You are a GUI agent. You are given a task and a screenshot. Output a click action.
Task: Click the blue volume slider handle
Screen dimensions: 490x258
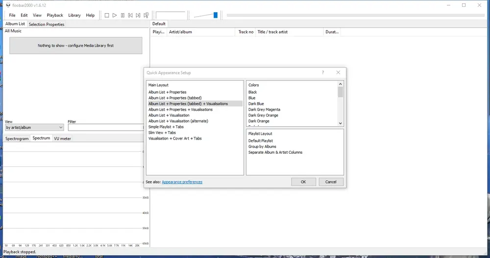(x=215, y=15)
